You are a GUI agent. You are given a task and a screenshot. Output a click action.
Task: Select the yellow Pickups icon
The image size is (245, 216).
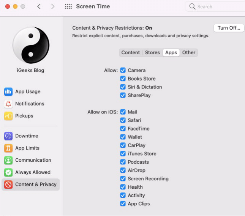coord(8,116)
